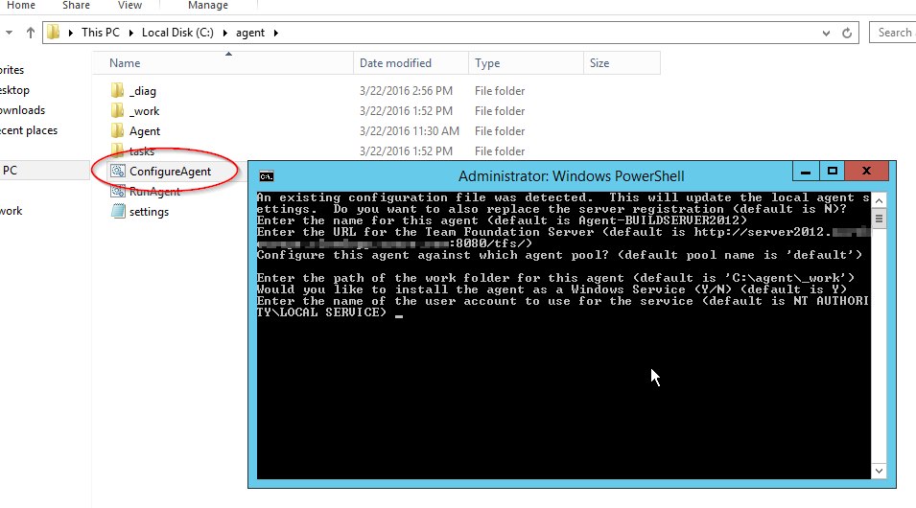Image resolution: width=916 pixels, height=508 pixels.
Task: Open the Share ribbon tab
Action: 76,6
